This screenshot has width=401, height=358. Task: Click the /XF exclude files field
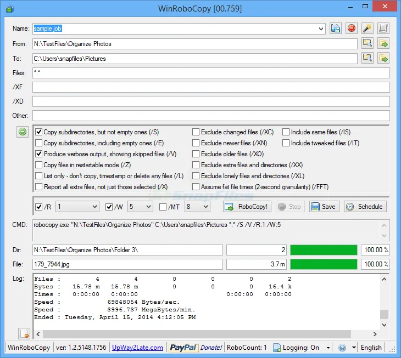click(x=211, y=87)
